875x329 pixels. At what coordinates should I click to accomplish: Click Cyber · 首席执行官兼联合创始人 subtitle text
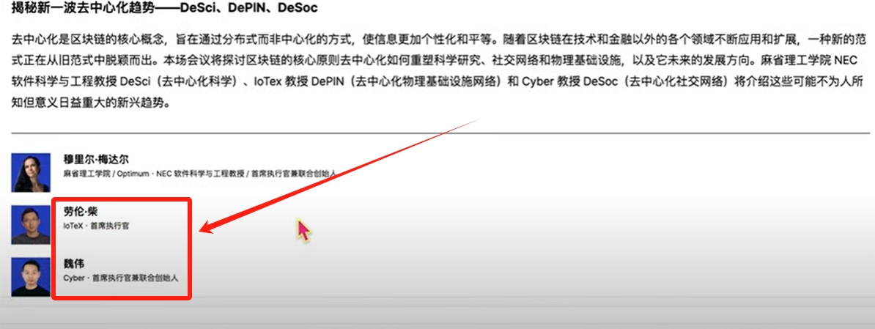coord(120,278)
